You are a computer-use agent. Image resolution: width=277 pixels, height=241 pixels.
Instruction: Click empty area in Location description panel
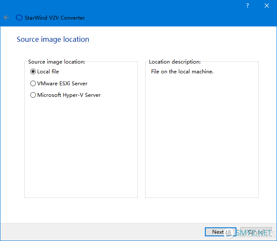click(x=201, y=136)
